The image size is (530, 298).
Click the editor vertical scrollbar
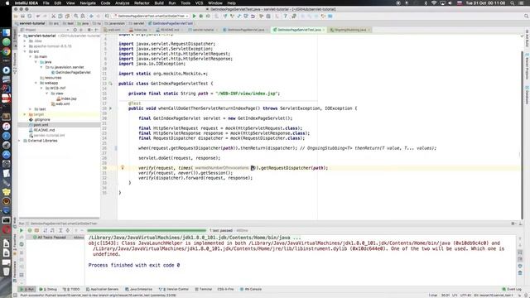click(522, 135)
